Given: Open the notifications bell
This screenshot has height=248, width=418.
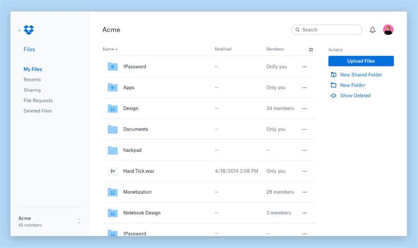Looking at the screenshot, I should click(373, 30).
